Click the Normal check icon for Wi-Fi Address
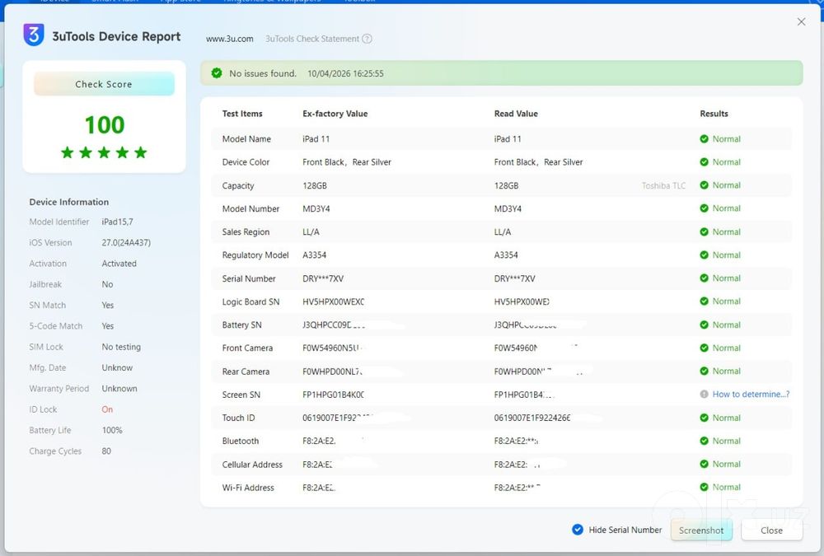824x556 pixels. (x=705, y=487)
